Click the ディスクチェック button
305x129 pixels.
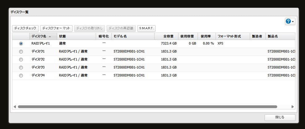click(x=25, y=28)
